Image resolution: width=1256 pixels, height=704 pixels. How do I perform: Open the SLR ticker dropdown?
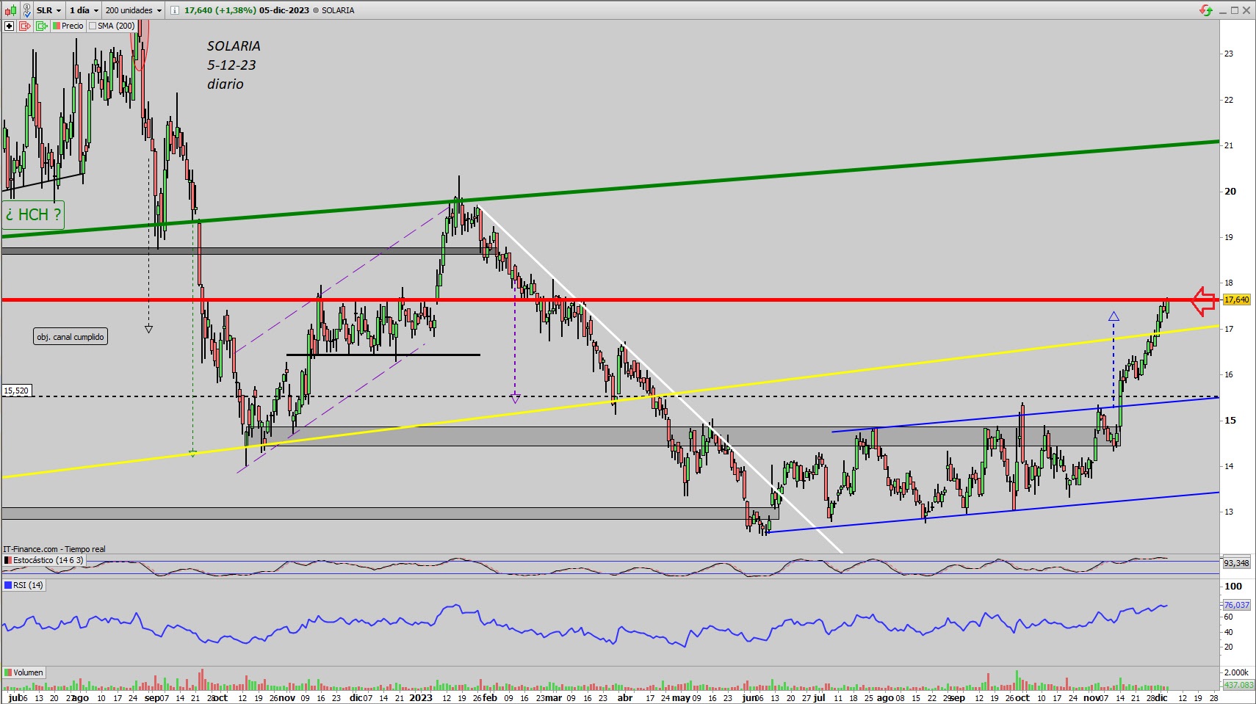[49, 10]
